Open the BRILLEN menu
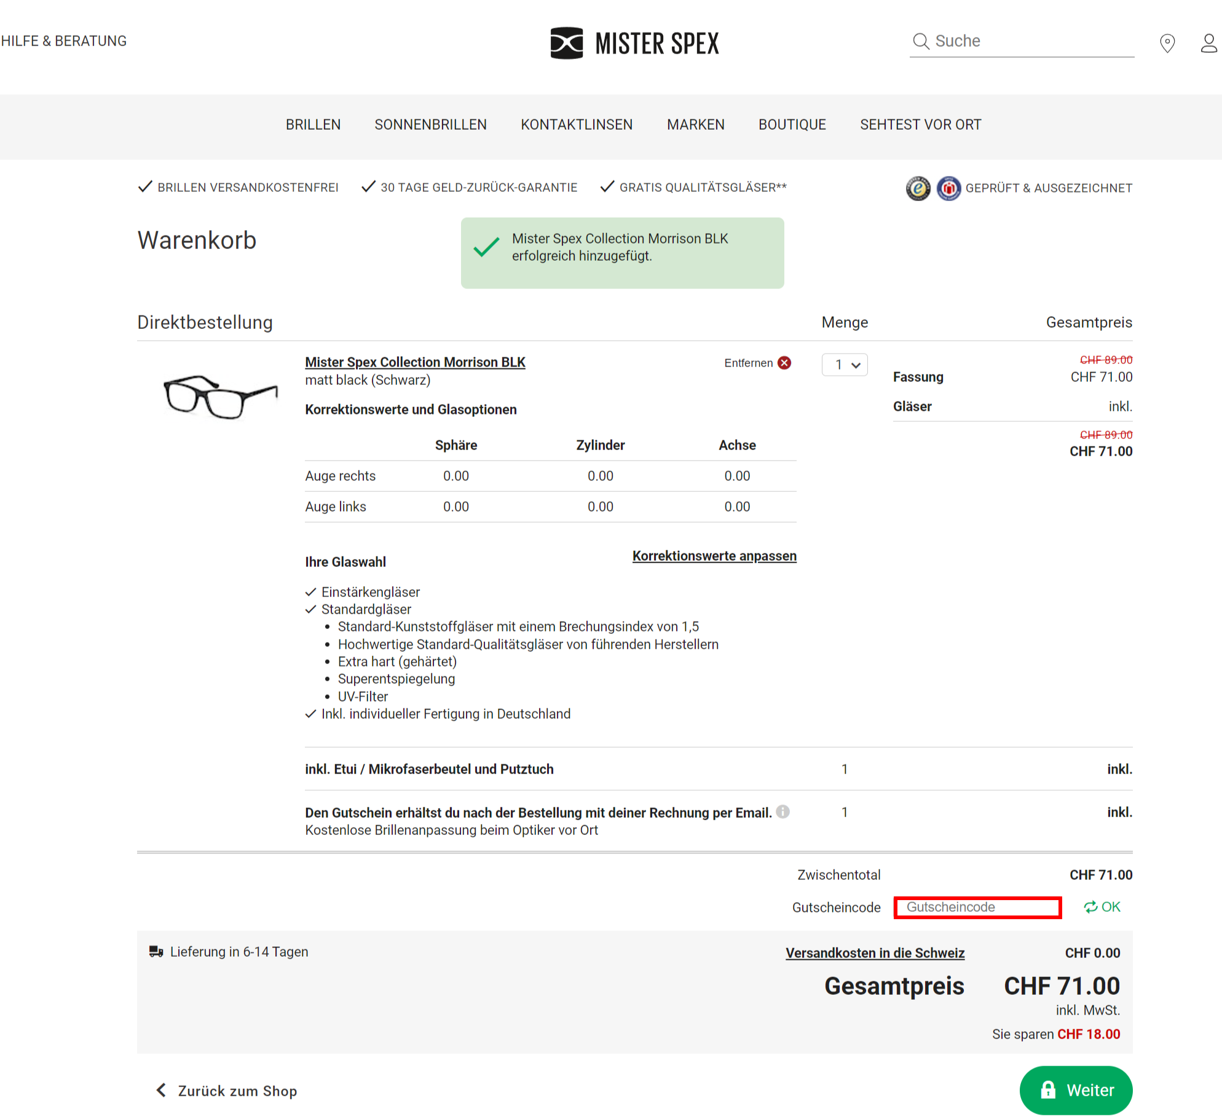 point(313,125)
